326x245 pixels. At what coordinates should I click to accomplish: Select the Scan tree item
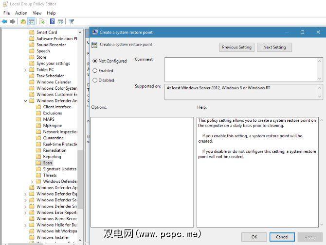47,163
